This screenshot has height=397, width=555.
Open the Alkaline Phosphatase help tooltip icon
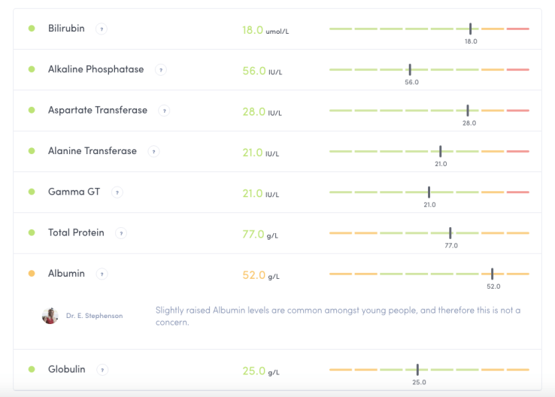(x=160, y=70)
